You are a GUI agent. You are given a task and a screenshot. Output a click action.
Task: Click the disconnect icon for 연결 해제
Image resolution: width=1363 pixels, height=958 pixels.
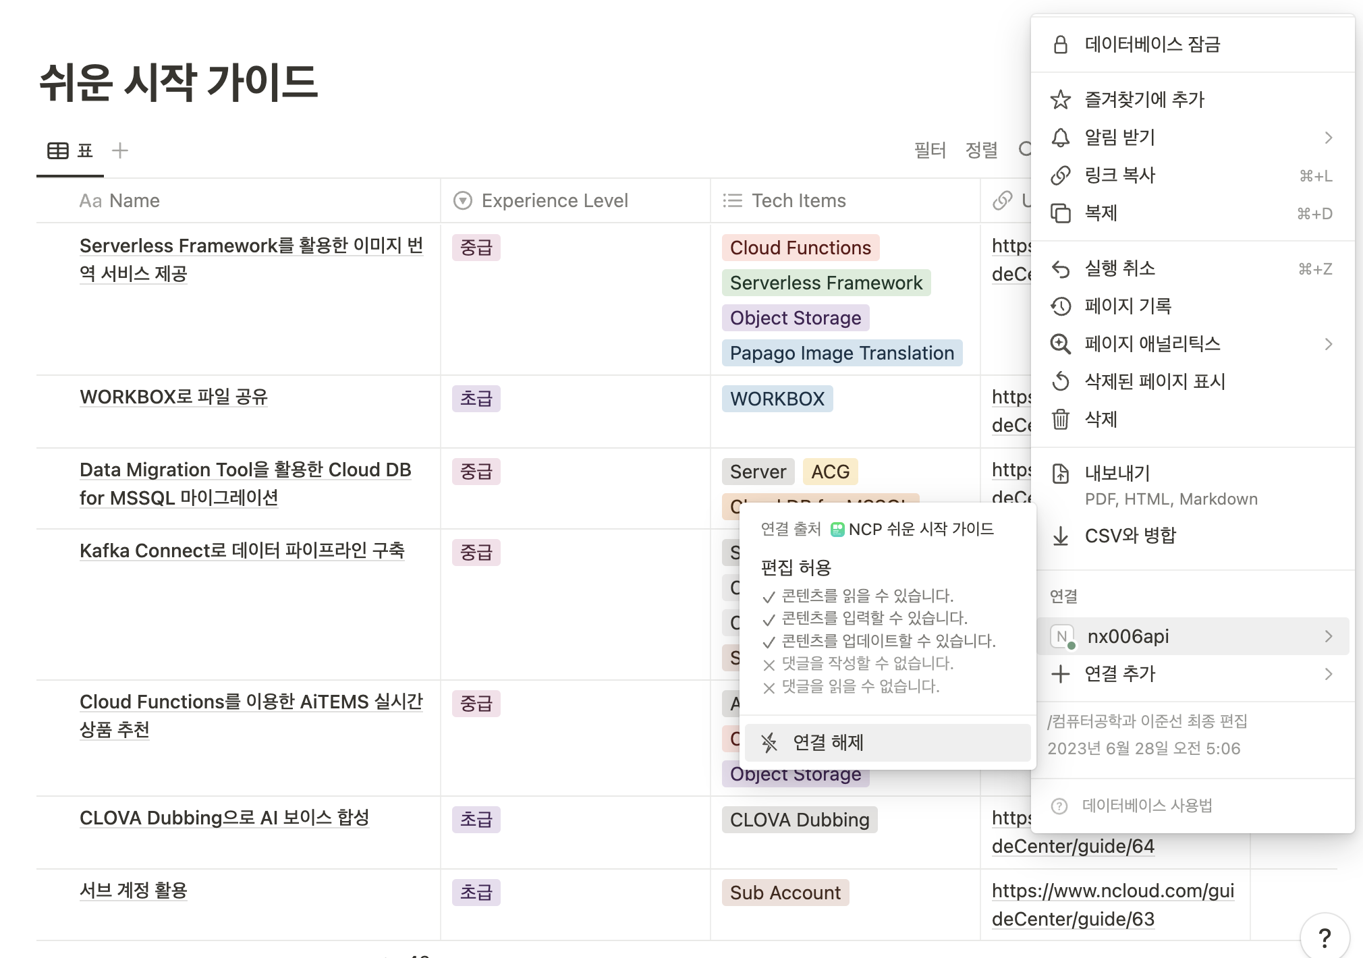[x=769, y=743]
